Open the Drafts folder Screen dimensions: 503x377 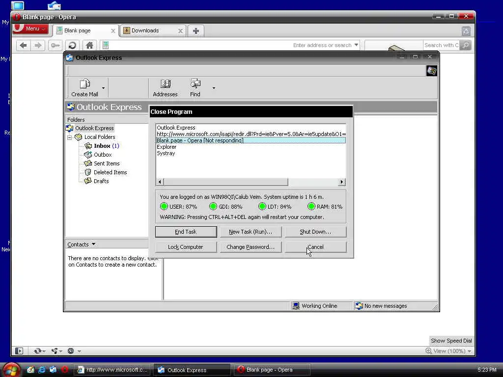(x=101, y=181)
